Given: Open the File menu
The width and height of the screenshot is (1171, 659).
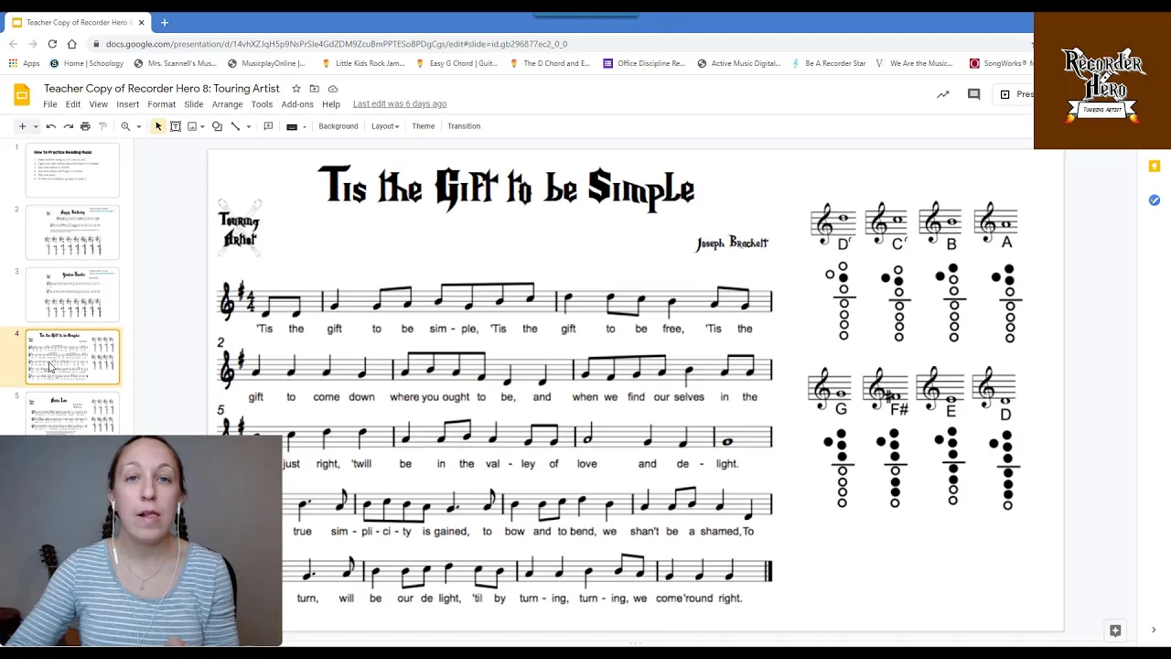Looking at the screenshot, I should (50, 104).
